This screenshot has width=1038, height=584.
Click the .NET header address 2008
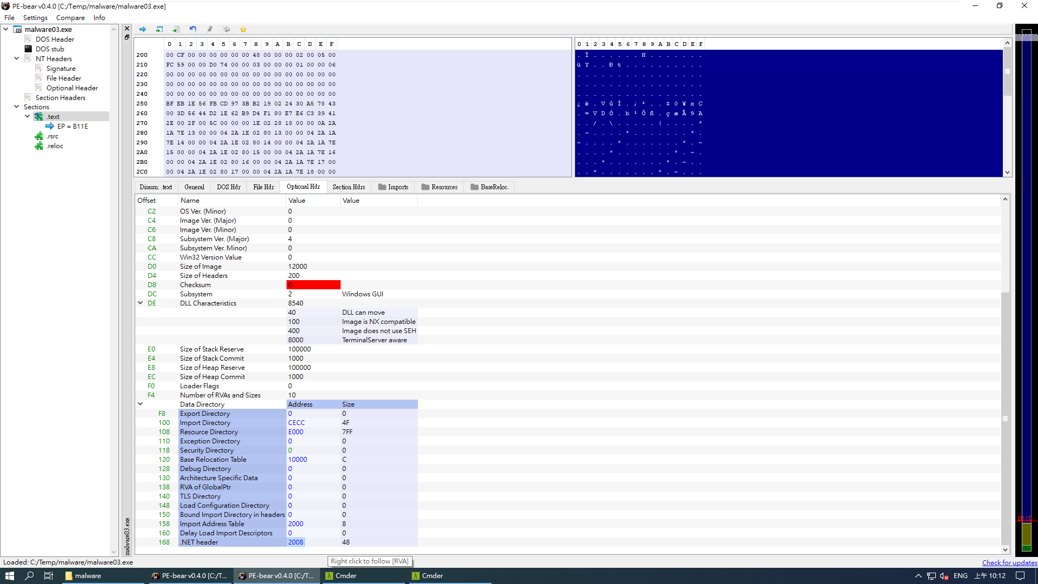tap(296, 542)
